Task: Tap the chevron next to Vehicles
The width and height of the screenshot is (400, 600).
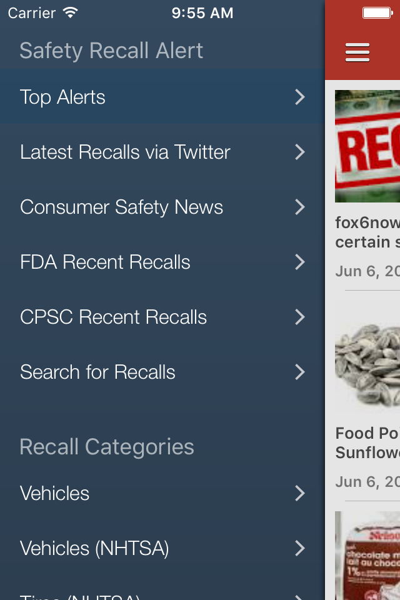Action: click(301, 493)
